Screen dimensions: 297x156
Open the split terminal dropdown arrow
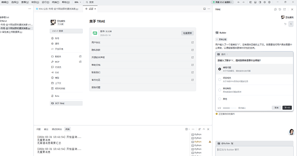click(189, 129)
